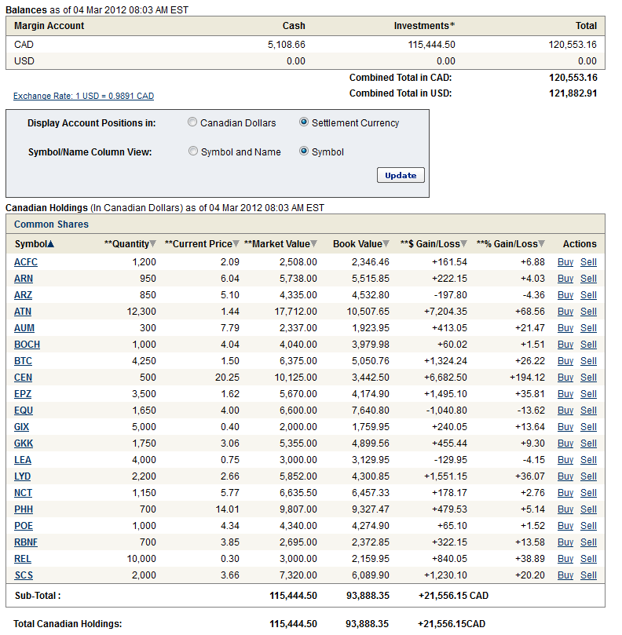The image size is (622, 635).
Task: Select the Canadian Dollars display option
Action: point(192,122)
